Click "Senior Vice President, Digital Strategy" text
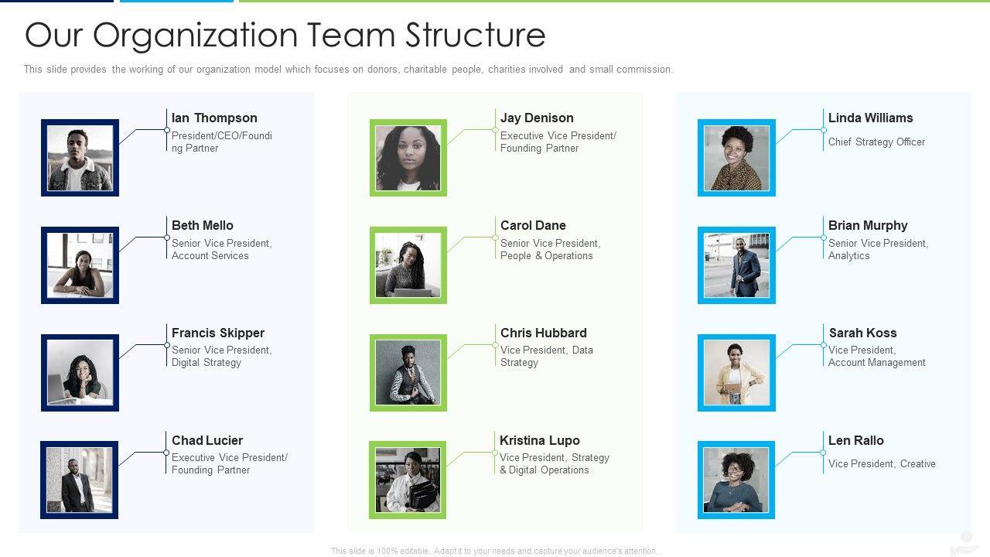The width and height of the screenshot is (990, 557). [x=222, y=356]
